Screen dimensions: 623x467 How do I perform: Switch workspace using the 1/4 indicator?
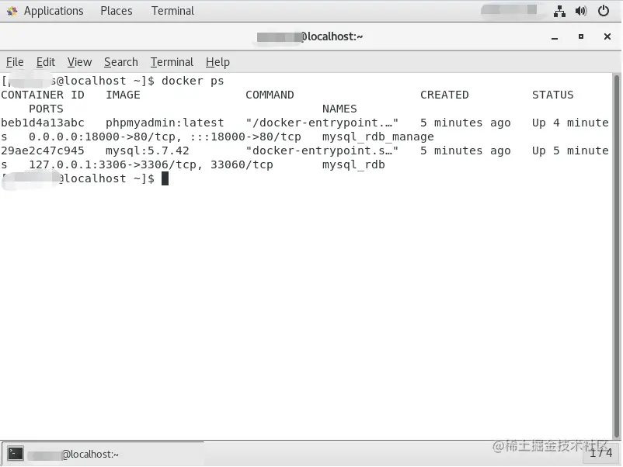(602, 454)
